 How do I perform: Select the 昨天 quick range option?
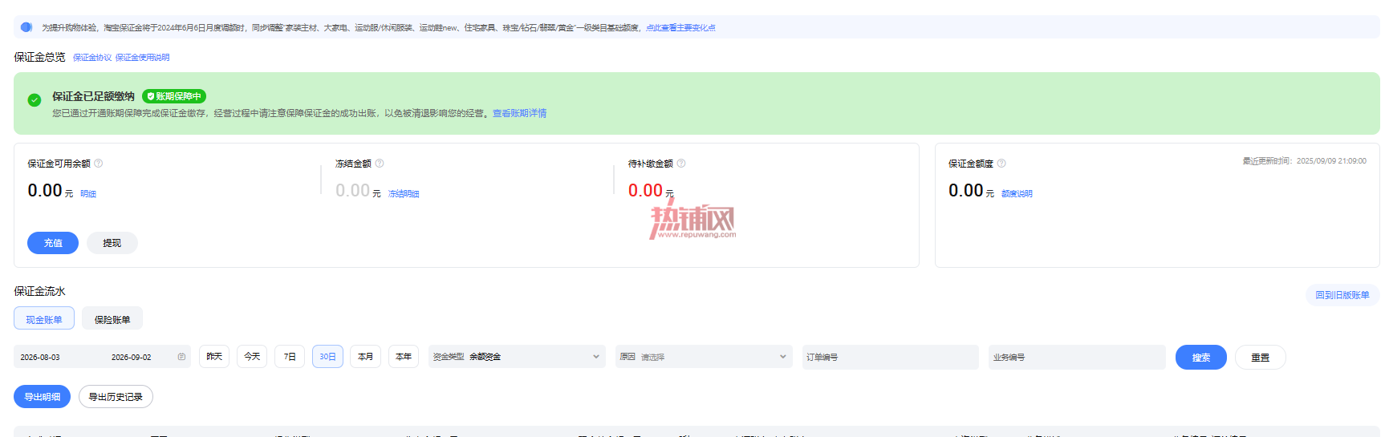tap(214, 357)
